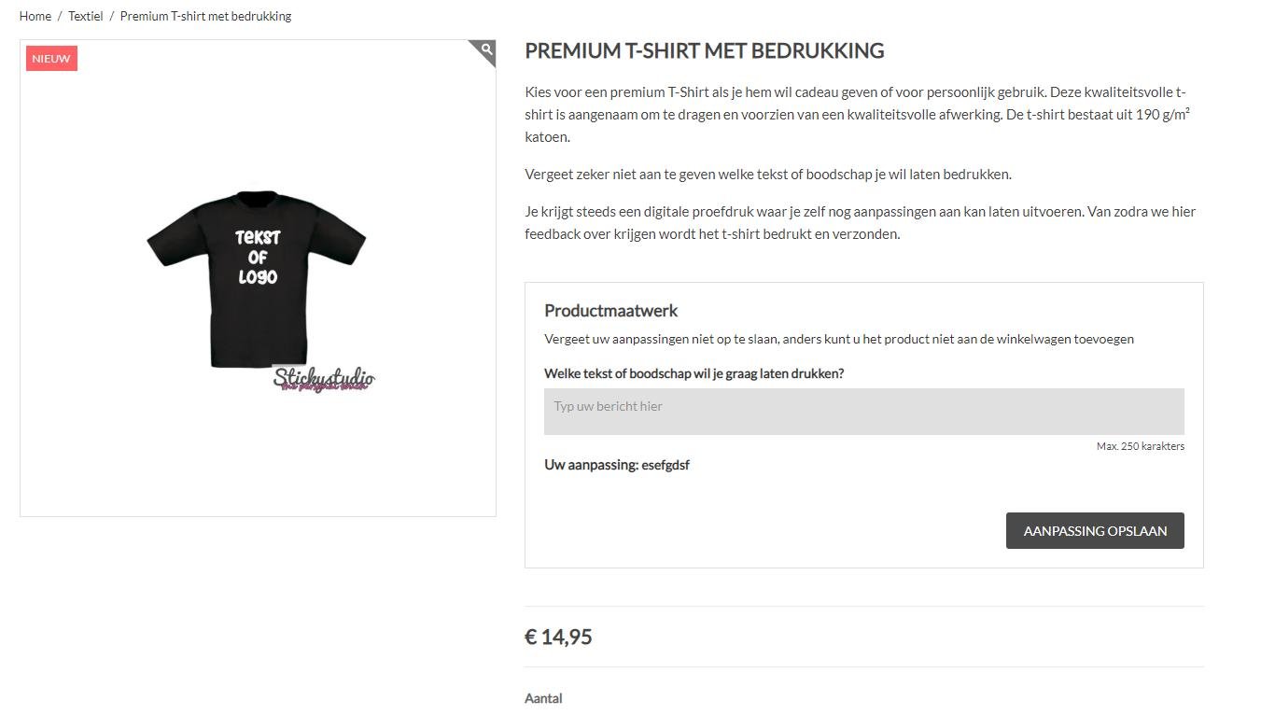Image resolution: width=1275 pixels, height=715 pixels.
Task: Click the 'Uw aanpassing: esefgdsf' text
Action: pyautogui.click(x=617, y=465)
